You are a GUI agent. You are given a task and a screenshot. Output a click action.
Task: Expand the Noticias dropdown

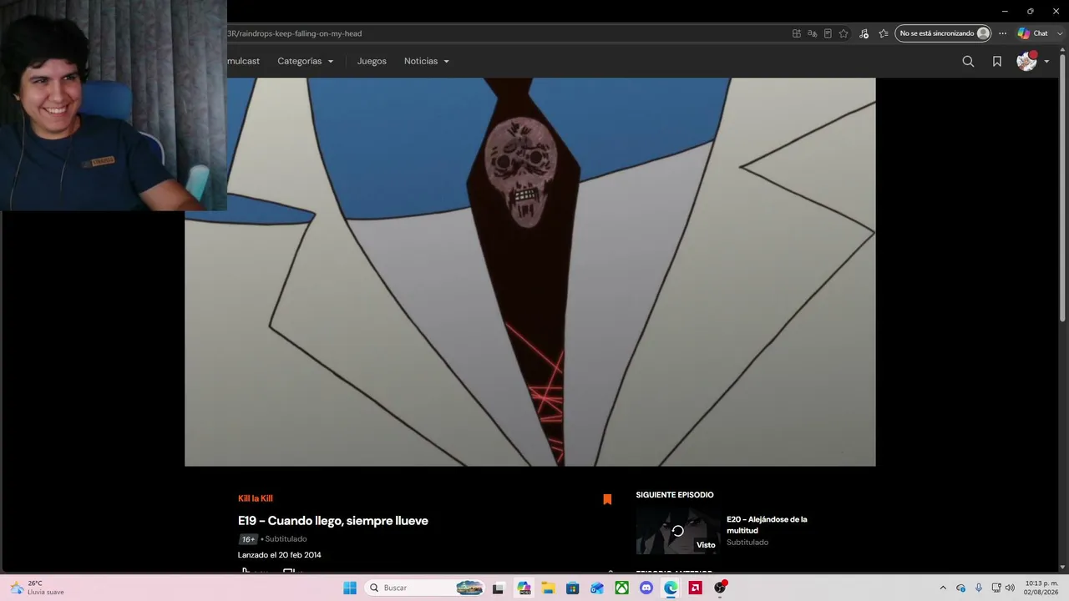[427, 61]
